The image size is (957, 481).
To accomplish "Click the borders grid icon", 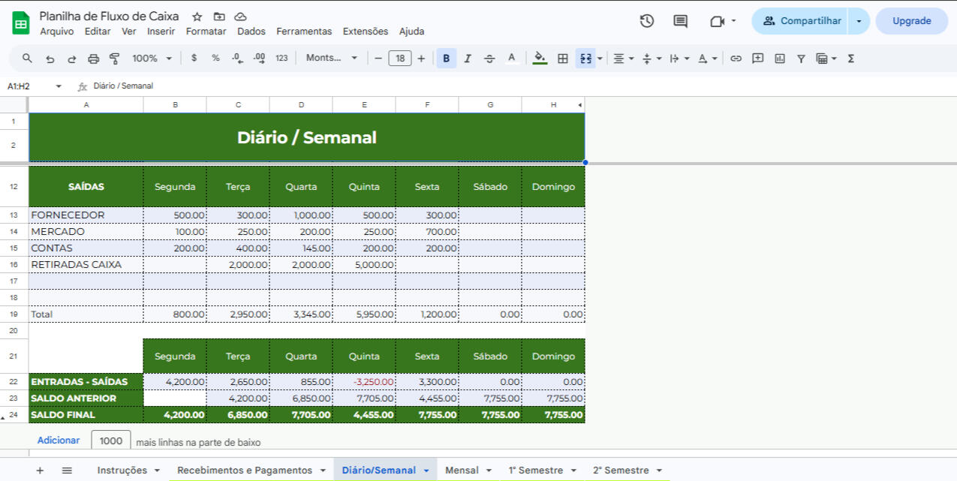I will 562,59.
